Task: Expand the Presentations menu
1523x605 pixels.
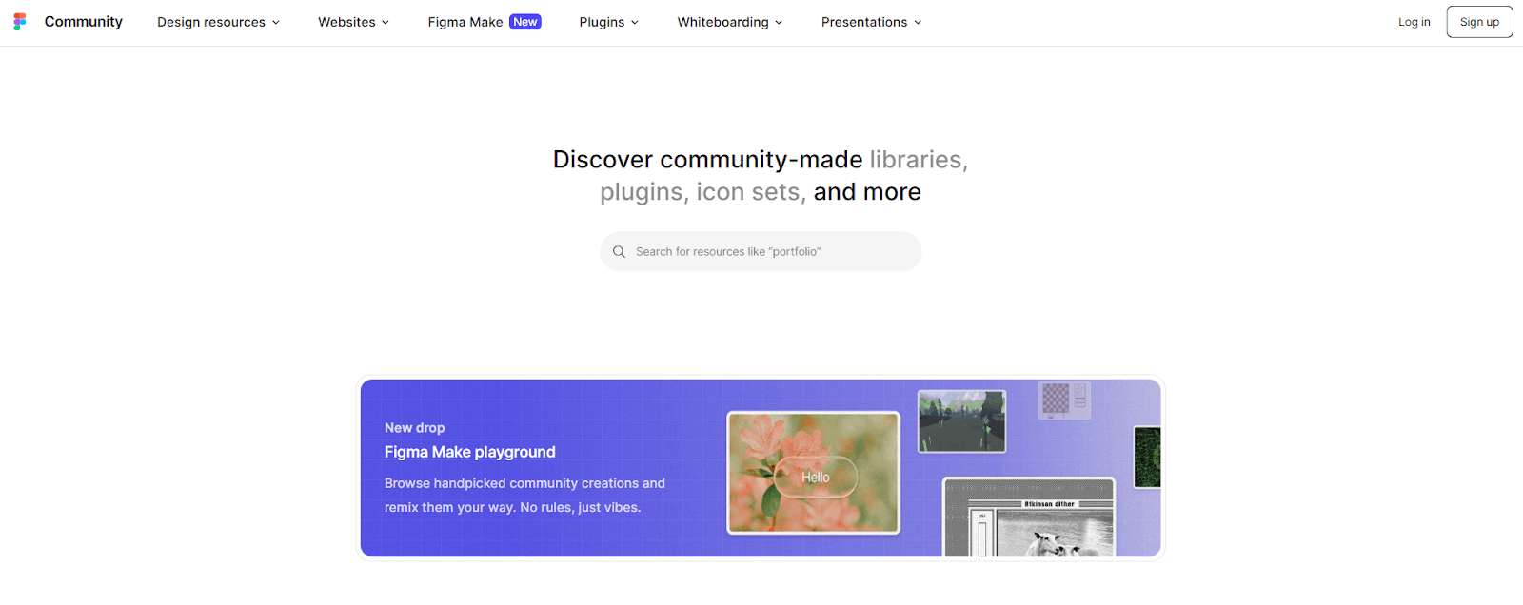Action: pyautogui.click(x=871, y=22)
